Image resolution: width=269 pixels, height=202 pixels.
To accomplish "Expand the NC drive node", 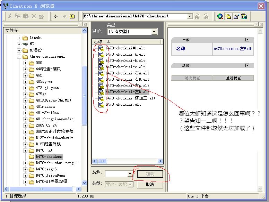I will click(x=19, y=44).
